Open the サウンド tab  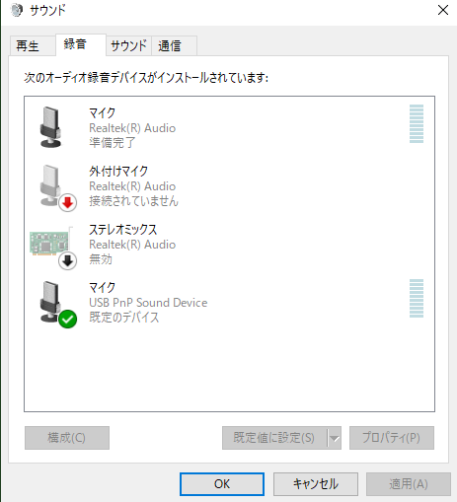click(128, 45)
